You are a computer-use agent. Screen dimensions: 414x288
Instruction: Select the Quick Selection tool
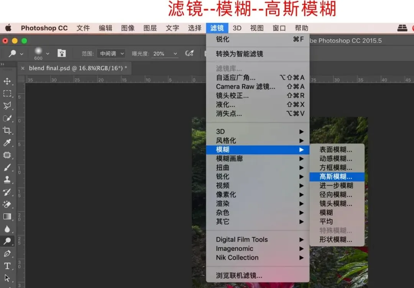point(7,118)
